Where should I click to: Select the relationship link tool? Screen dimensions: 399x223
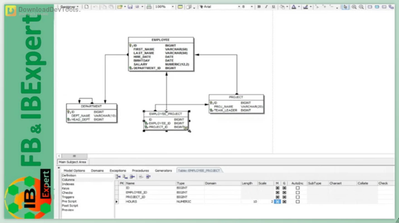[391, 7]
